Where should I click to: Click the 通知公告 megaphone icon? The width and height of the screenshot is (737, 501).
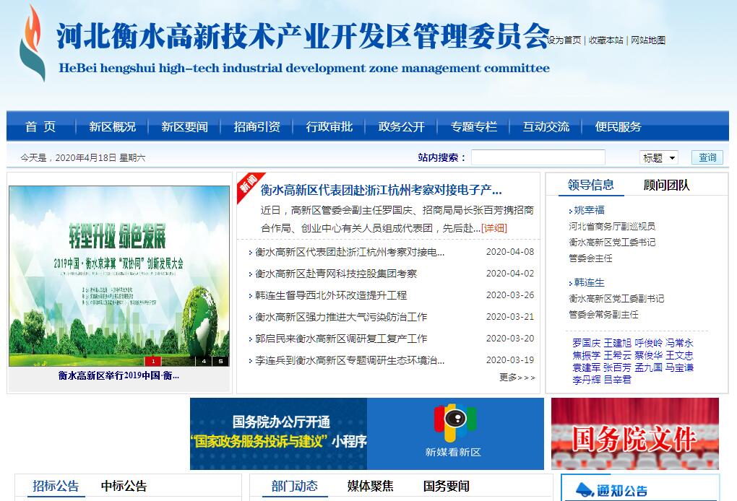pyautogui.click(x=580, y=491)
